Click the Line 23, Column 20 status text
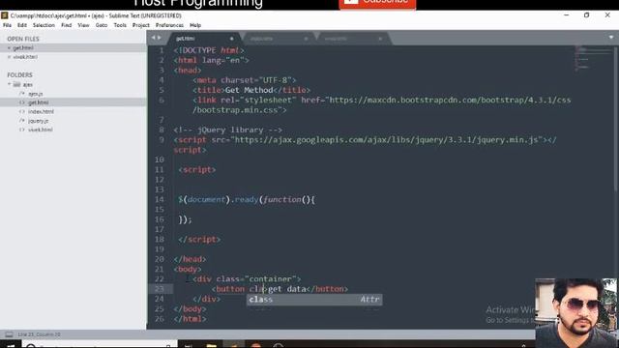 pos(39,334)
